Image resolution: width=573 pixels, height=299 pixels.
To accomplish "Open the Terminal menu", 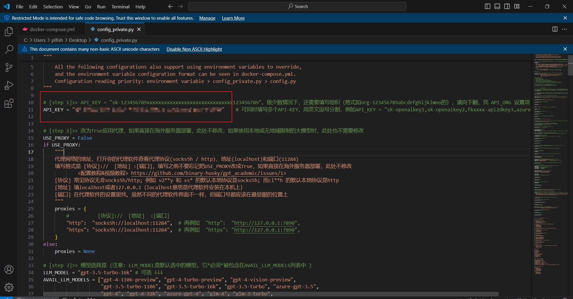I will tap(120, 7).
